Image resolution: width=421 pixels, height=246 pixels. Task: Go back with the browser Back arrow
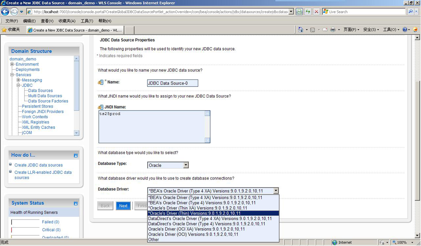5,12
